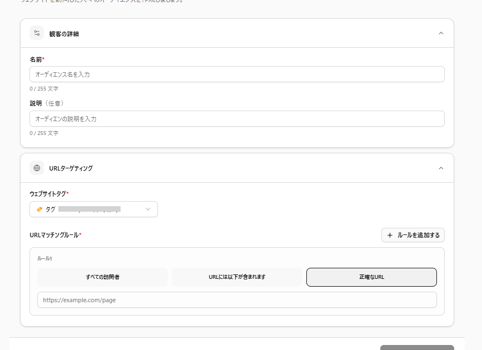Click the globe icon beside URLターゲティング
482x350 pixels.
[37, 168]
